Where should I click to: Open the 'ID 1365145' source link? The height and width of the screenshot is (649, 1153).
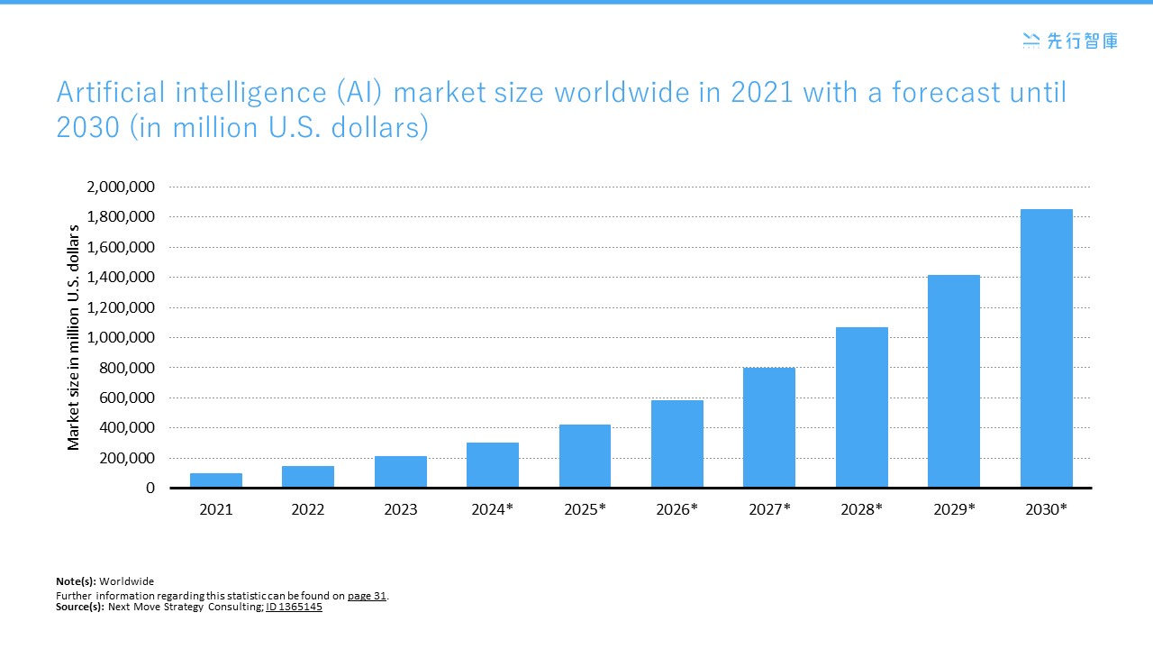[294, 607]
